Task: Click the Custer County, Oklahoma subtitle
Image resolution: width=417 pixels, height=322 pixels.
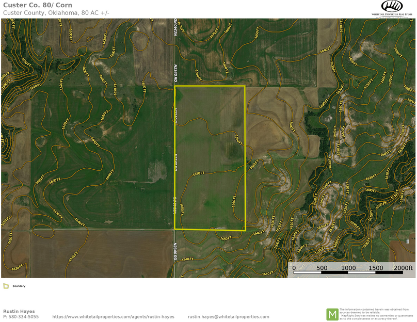Action: [x=56, y=12]
